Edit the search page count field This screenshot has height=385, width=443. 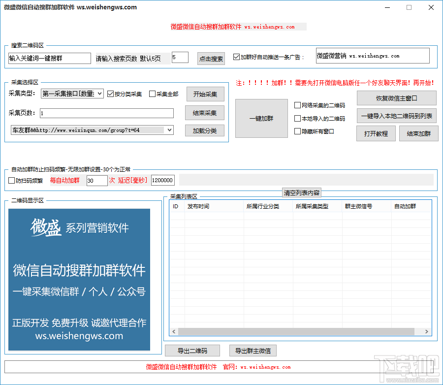tap(180, 58)
